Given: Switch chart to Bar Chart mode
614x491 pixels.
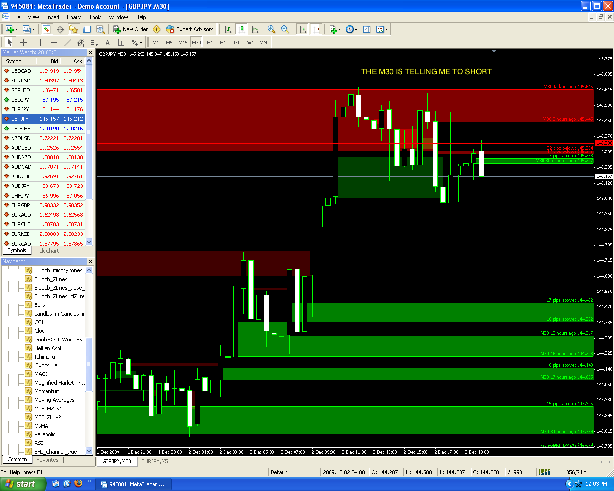Looking at the screenshot, I should point(228,29).
